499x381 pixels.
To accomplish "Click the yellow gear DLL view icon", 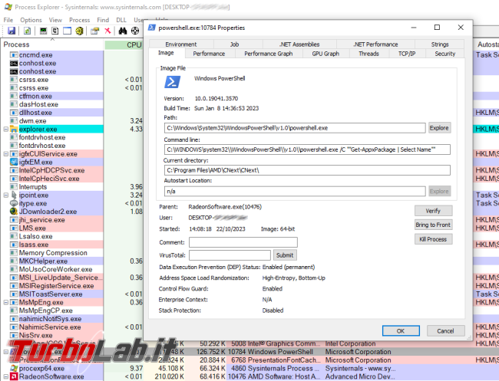I will tap(79, 31).
